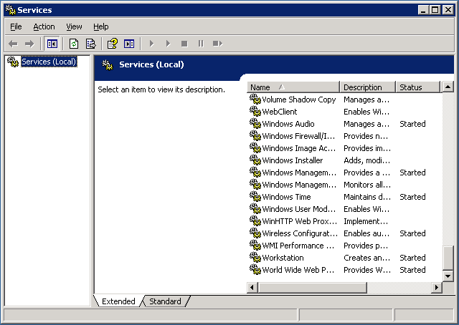The image size is (459, 325).
Task: Toggle the Show/Hide Action Pane button
Action: [129, 44]
